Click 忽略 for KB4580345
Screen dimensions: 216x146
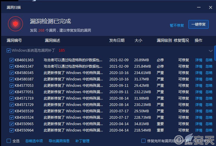pos(209,73)
